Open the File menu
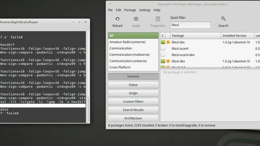Image resolution: width=260 pixels, height=146 pixels. tap(110, 10)
